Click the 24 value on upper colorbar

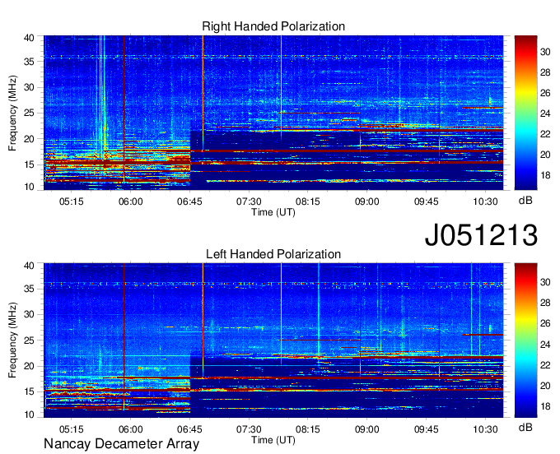[x=545, y=113]
